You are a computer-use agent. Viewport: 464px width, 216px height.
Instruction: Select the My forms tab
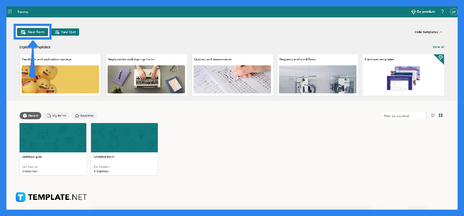click(57, 116)
